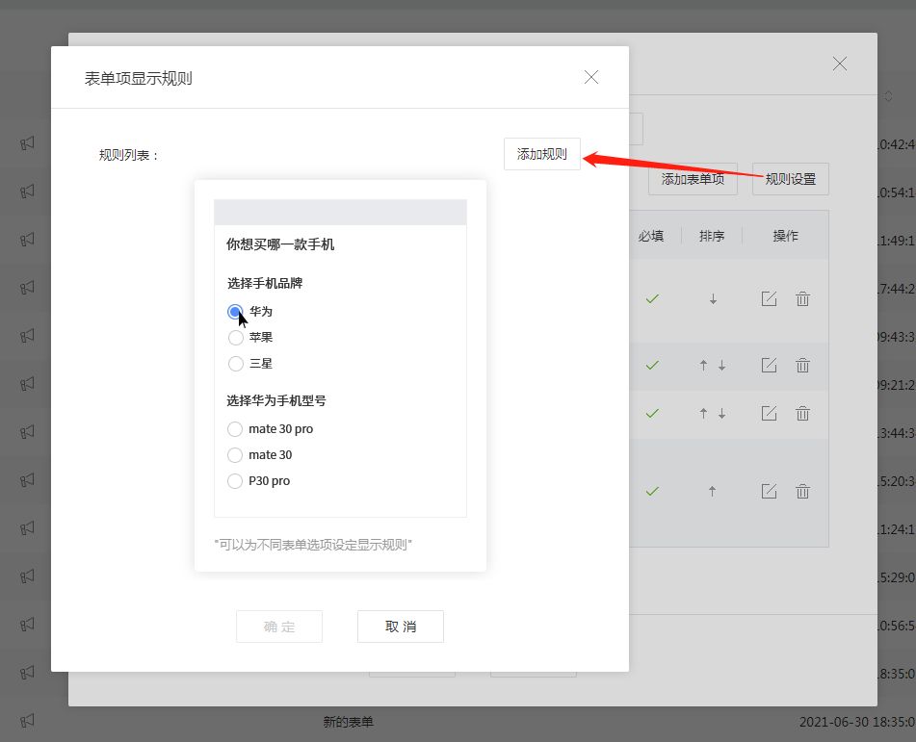Viewport: 916px width, 742px height.
Task: Click the 添加规则 button
Action: [542, 154]
